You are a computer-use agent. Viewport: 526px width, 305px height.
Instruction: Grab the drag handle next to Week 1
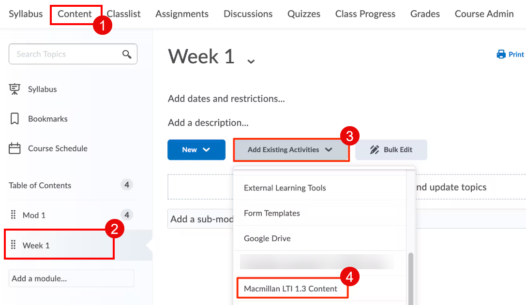point(13,245)
